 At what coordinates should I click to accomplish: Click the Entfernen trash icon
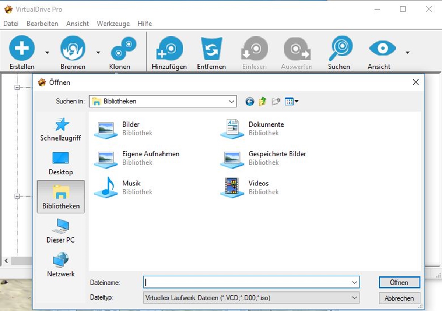[212, 49]
